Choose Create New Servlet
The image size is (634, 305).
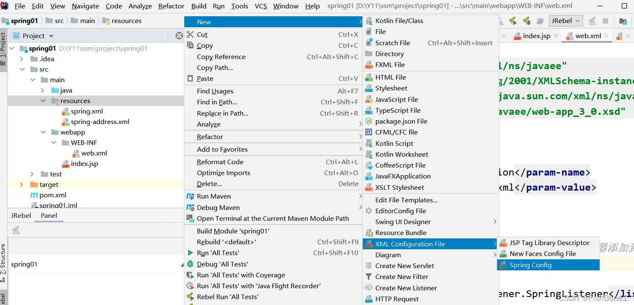point(430,266)
